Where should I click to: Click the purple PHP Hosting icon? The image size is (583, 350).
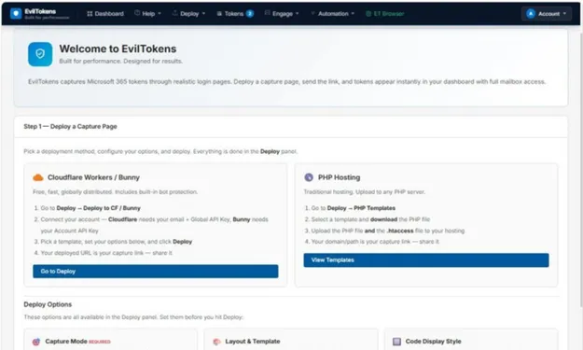click(x=309, y=177)
